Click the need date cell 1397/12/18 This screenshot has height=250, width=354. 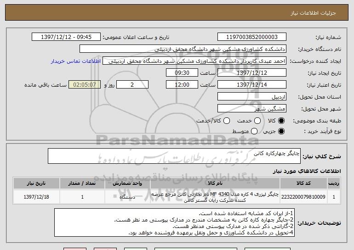coord(36,197)
